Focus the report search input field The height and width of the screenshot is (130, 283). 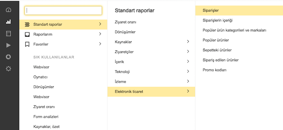(x=63, y=11)
